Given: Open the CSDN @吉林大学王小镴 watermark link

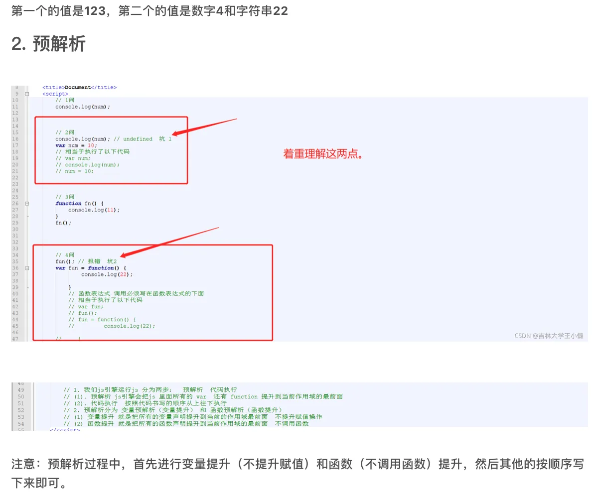Looking at the screenshot, I should [550, 336].
